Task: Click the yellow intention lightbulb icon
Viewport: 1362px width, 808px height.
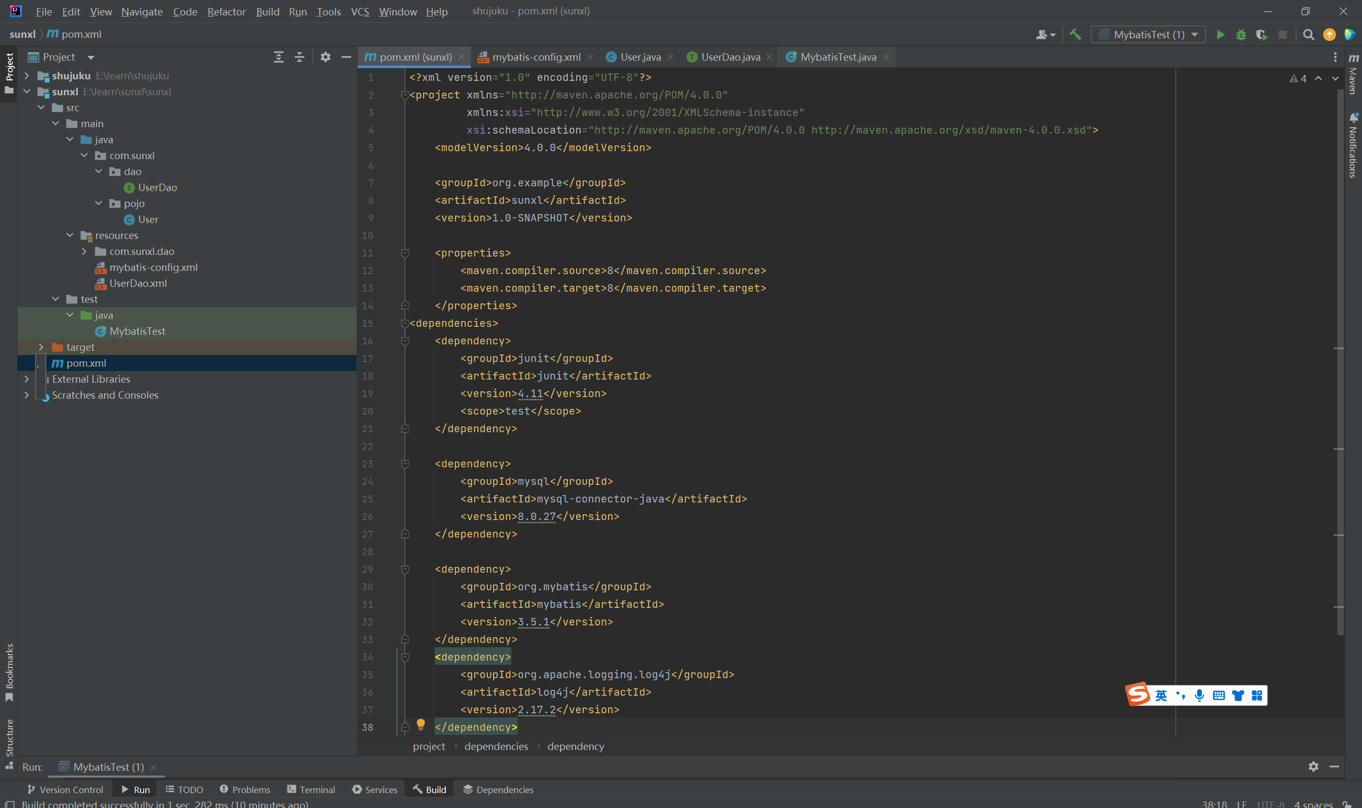Action: [421, 723]
